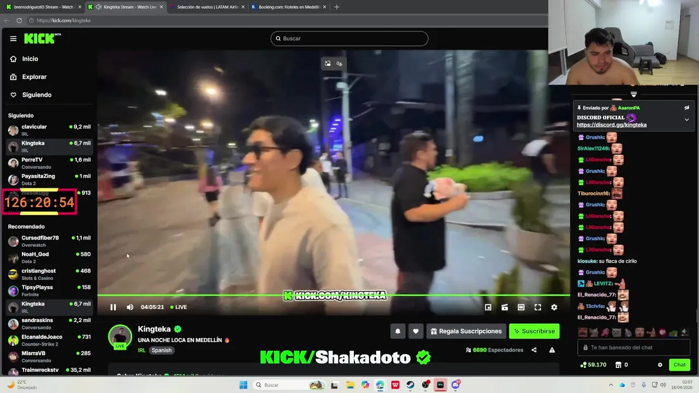Open Explorar in the sidebar
699x393 pixels.
pos(34,77)
